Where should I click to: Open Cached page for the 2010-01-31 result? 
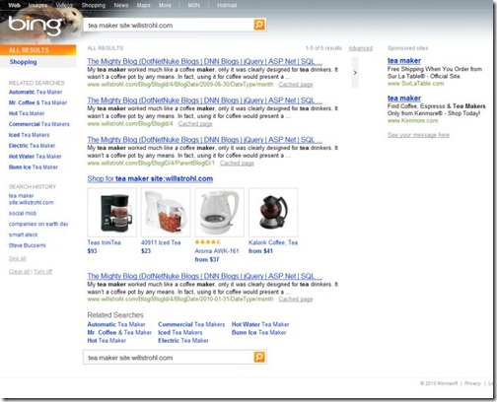point(296,300)
